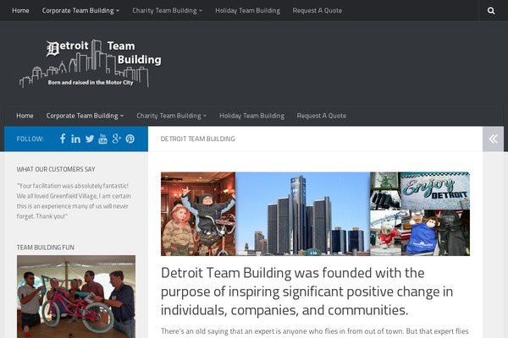Collapse sidebar with double chevron icon
The image size is (508, 338).
click(x=493, y=139)
